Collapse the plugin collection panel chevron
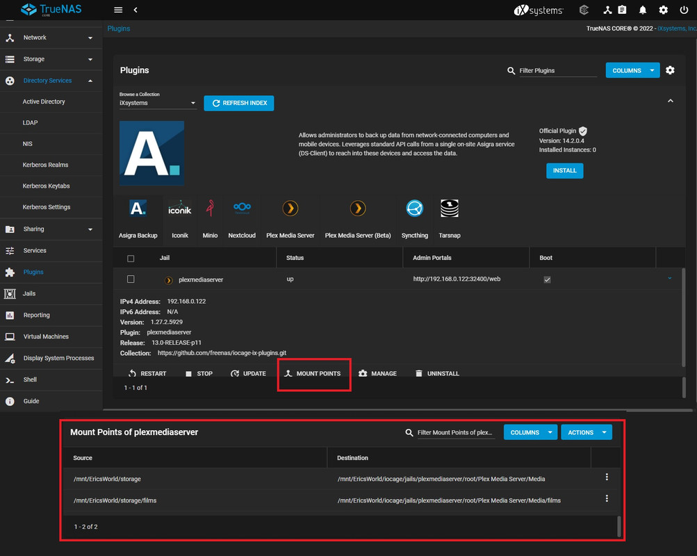This screenshot has height=556, width=697. coord(671,101)
